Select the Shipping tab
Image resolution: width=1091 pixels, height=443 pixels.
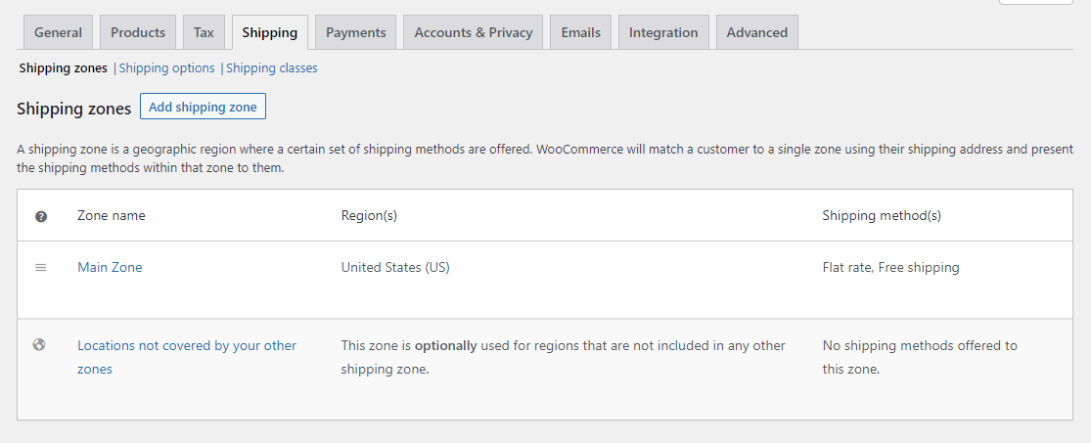(x=270, y=32)
